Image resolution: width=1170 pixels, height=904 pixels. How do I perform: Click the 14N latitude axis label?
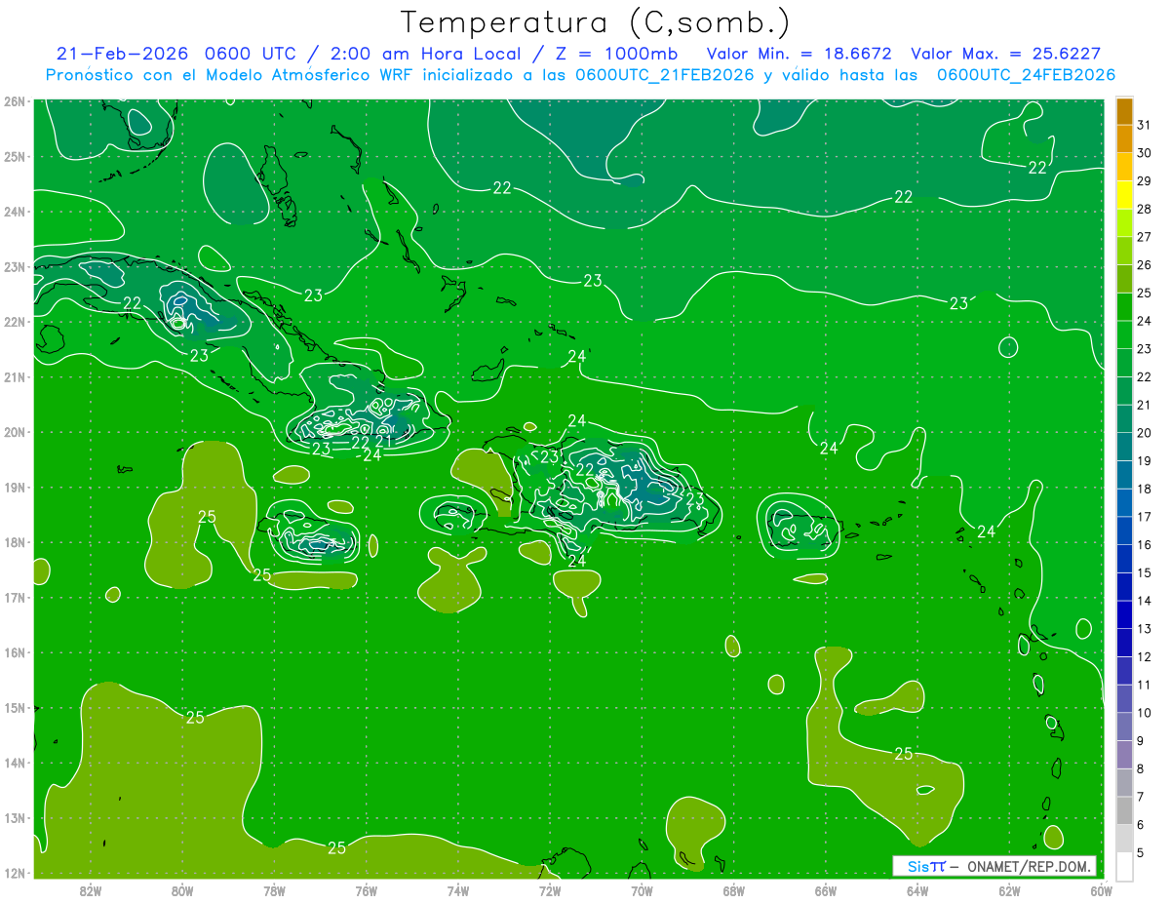pos(14,763)
